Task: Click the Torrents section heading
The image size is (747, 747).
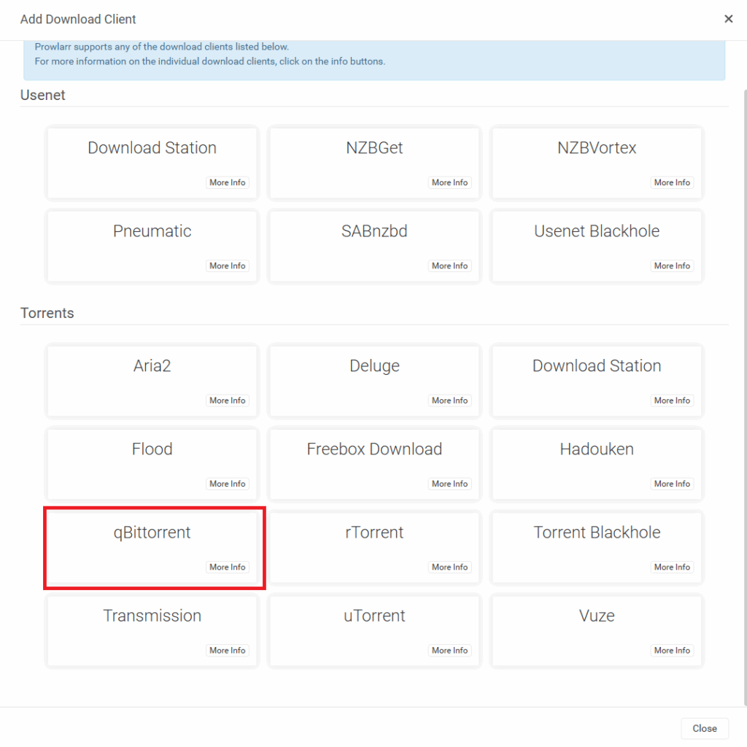Action: (x=47, y=313)
